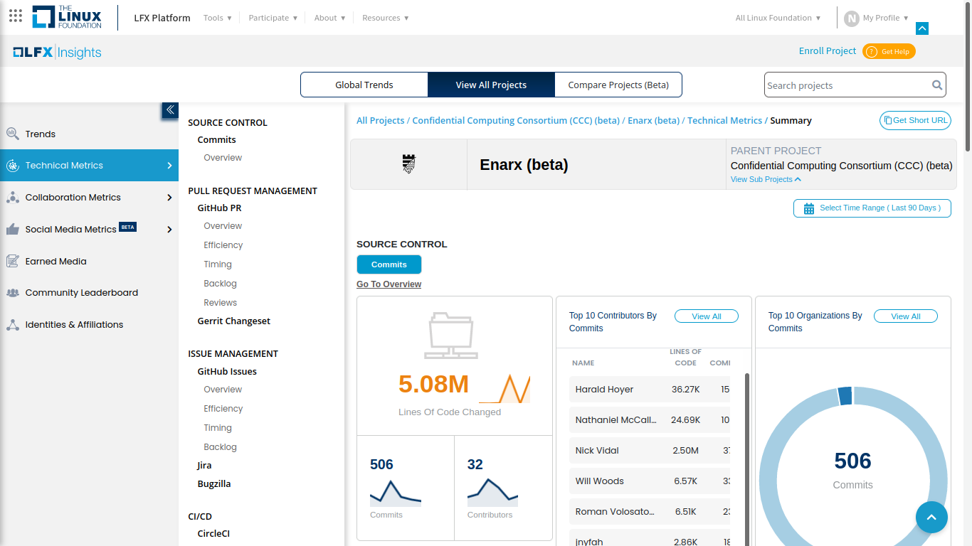The image size is (972, 546).
Task: Click the Technical Metrics breadcrumb
Action: [724, 121]
